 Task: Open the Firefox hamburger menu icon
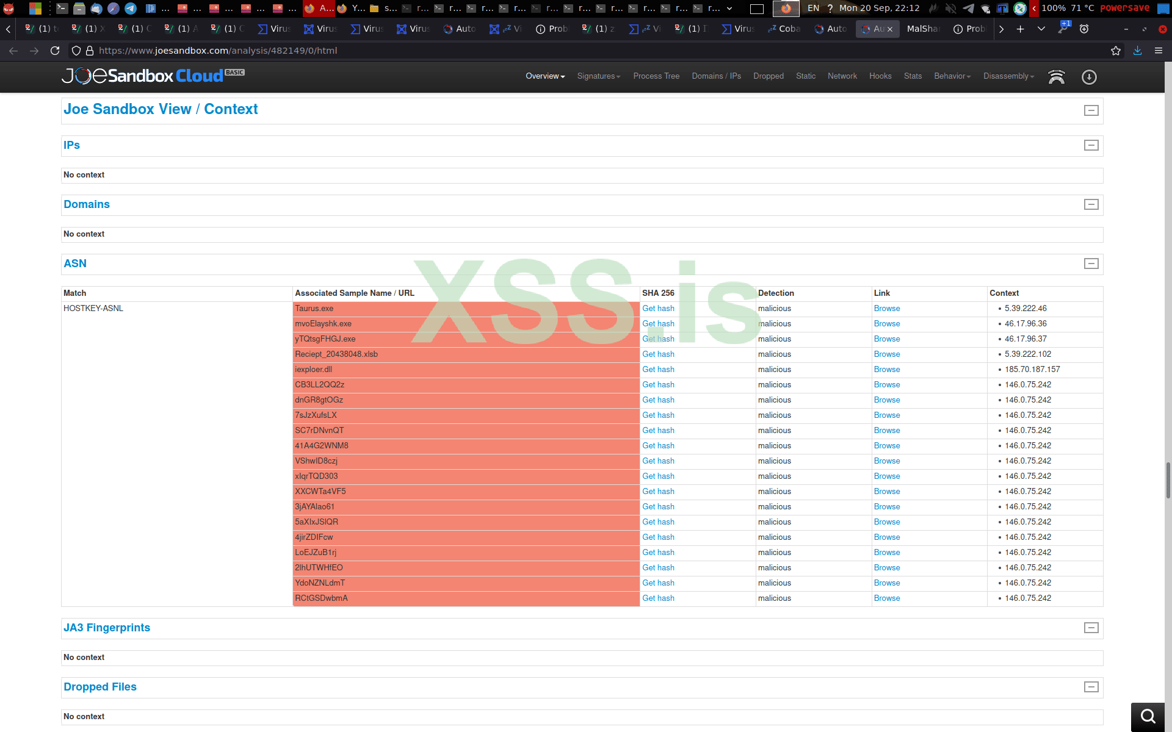click(1158, 51)
